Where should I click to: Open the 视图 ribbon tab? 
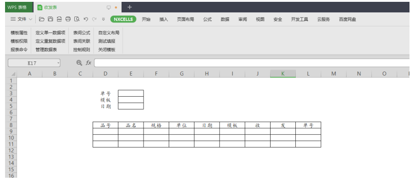click(x=260, y=19)
